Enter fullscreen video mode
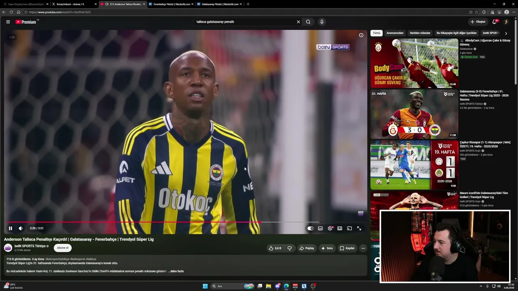518x291 pixels. click(359, 228)
